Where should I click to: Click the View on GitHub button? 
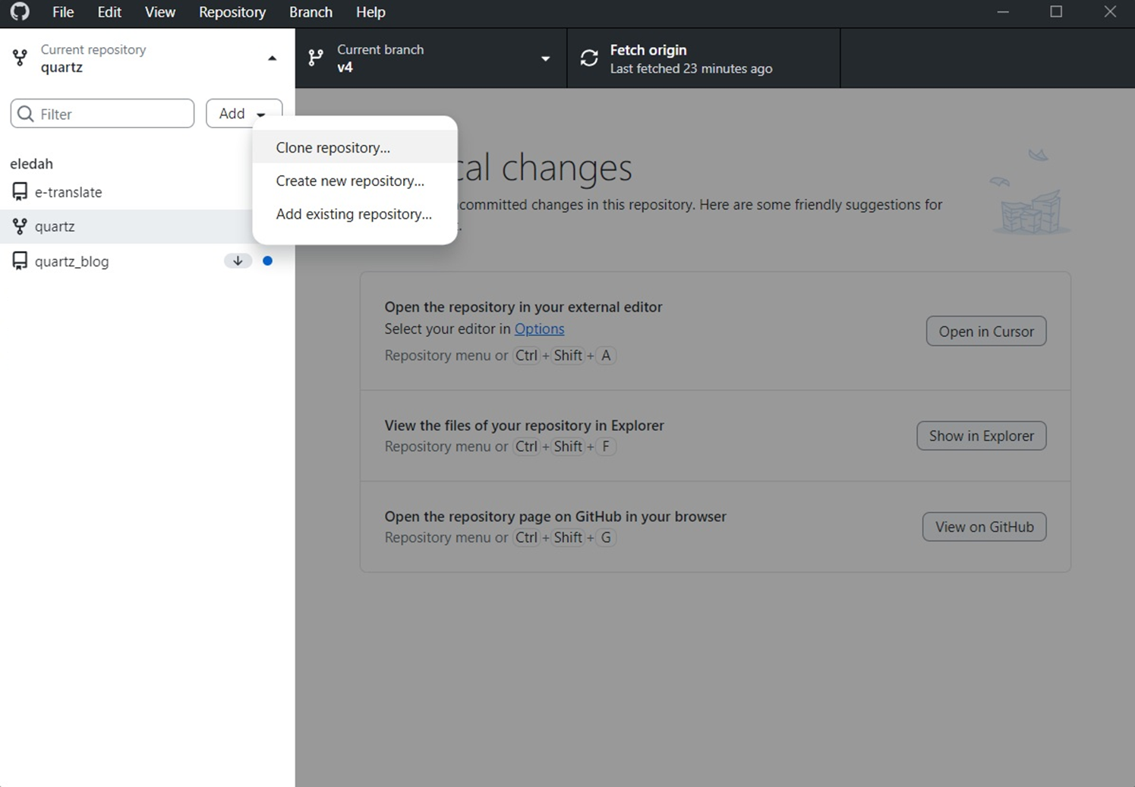pyautogui.click(x=984, y=527)
